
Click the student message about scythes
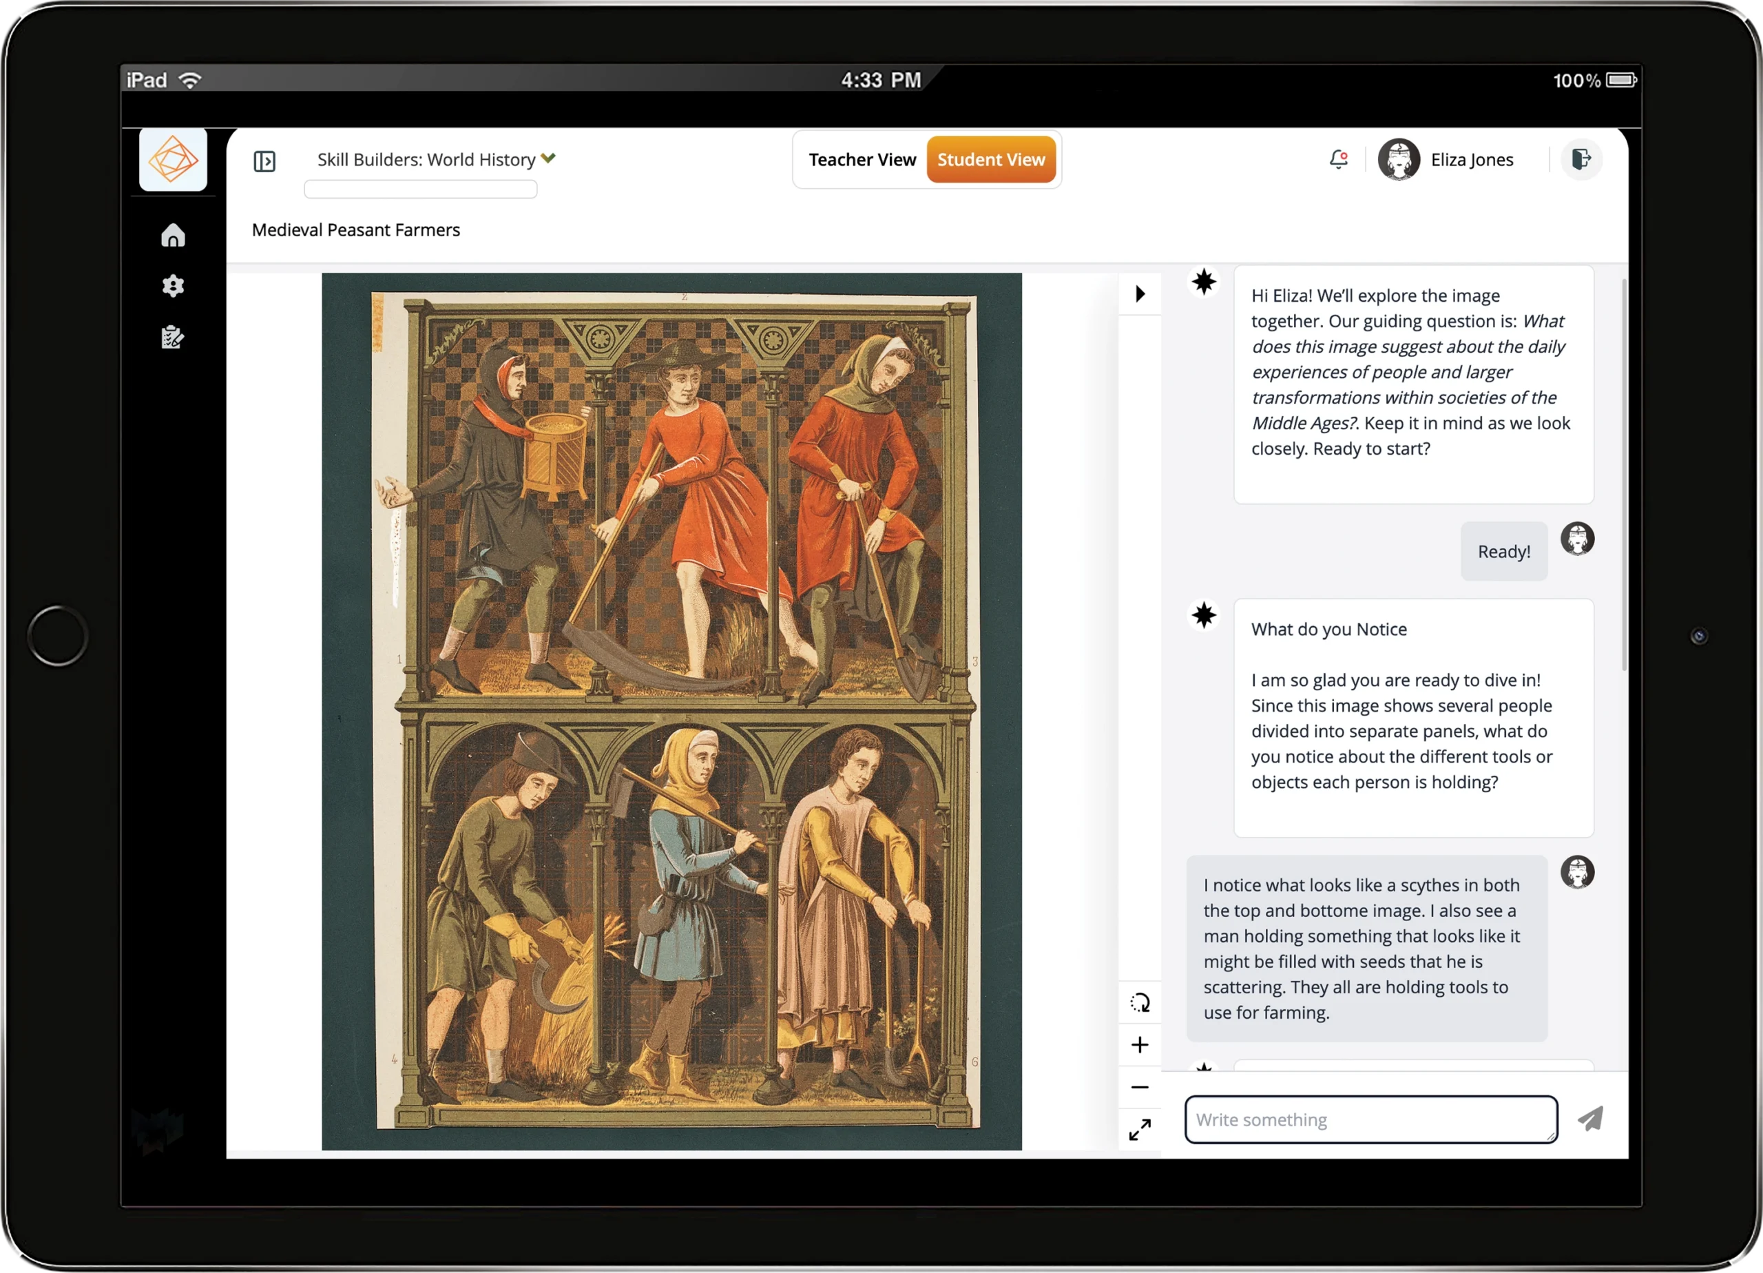click(1366, 948)
